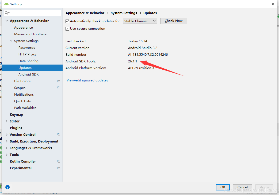
Task: Collapse the Appearance & Behavior section
Action: click(7, 21)
